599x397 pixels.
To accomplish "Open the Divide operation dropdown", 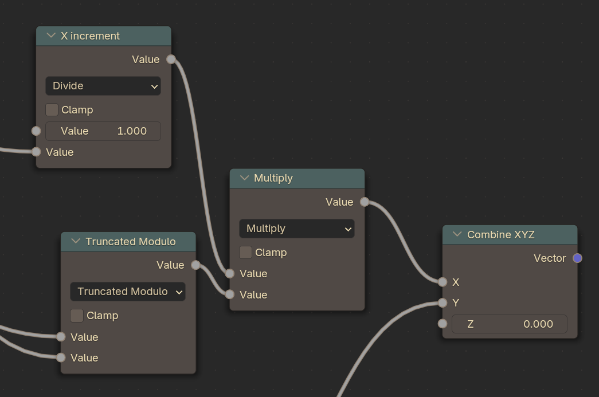I will point(103,86).
